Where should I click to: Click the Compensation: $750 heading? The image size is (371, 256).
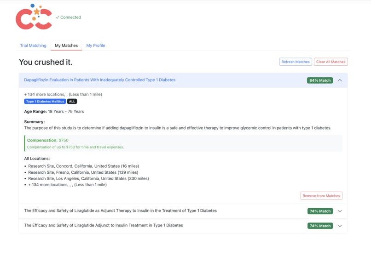click(48, 140)
